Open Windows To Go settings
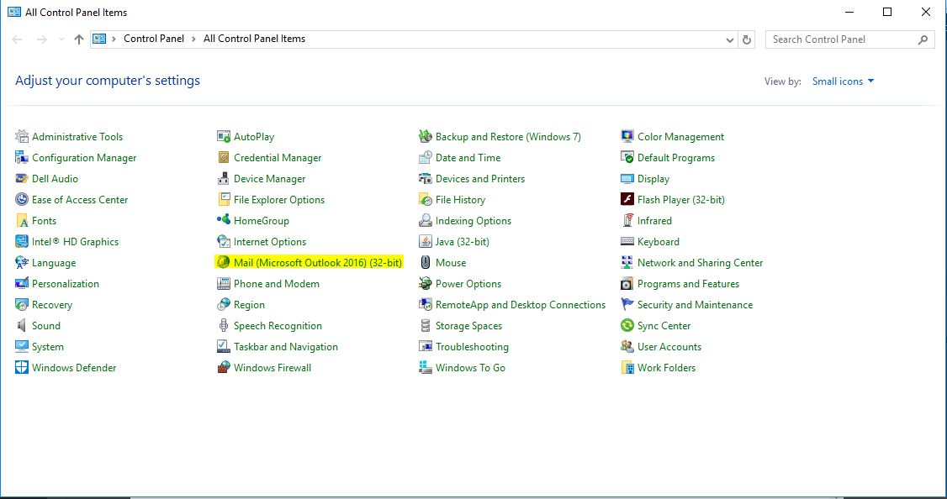 point(469,367)
